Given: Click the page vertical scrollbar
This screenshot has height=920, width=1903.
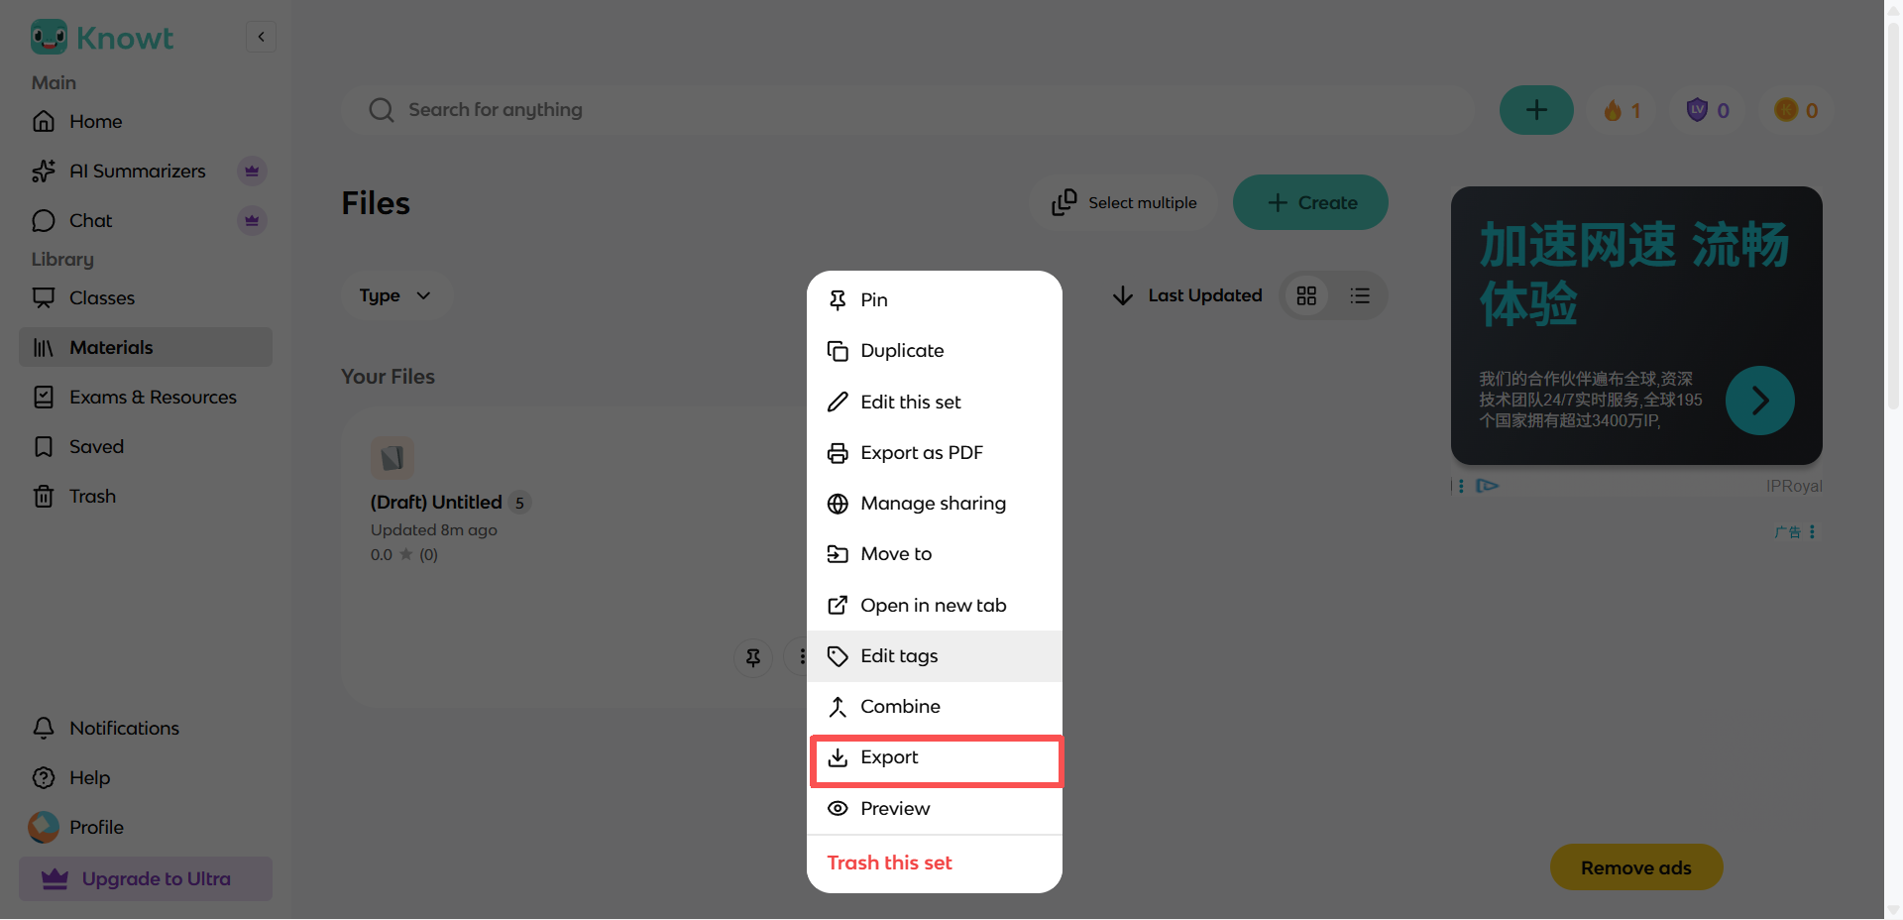Looking at the screenshot, I should [x=1893, y=218].
